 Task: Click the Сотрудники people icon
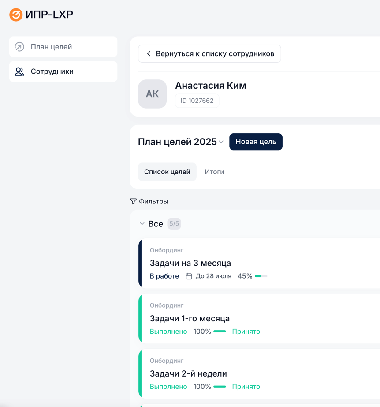[19, 72]
